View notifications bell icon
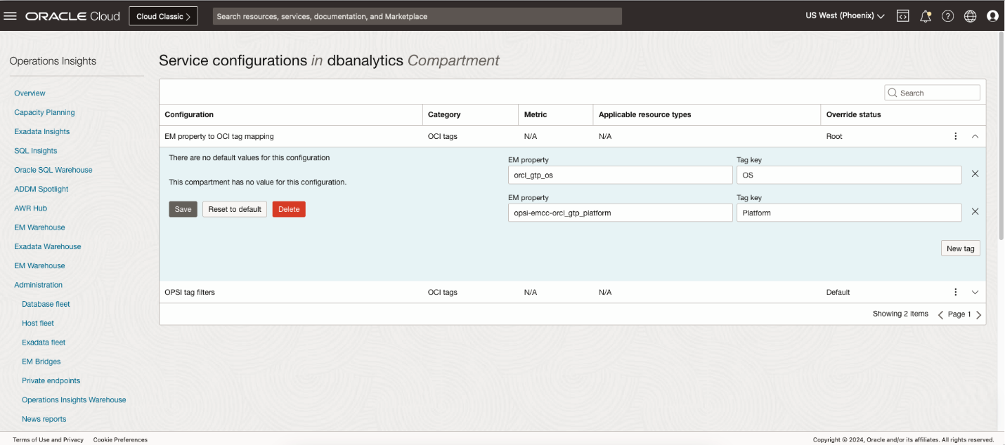This screenshot has height=445, width=1005. click(926, 16)
